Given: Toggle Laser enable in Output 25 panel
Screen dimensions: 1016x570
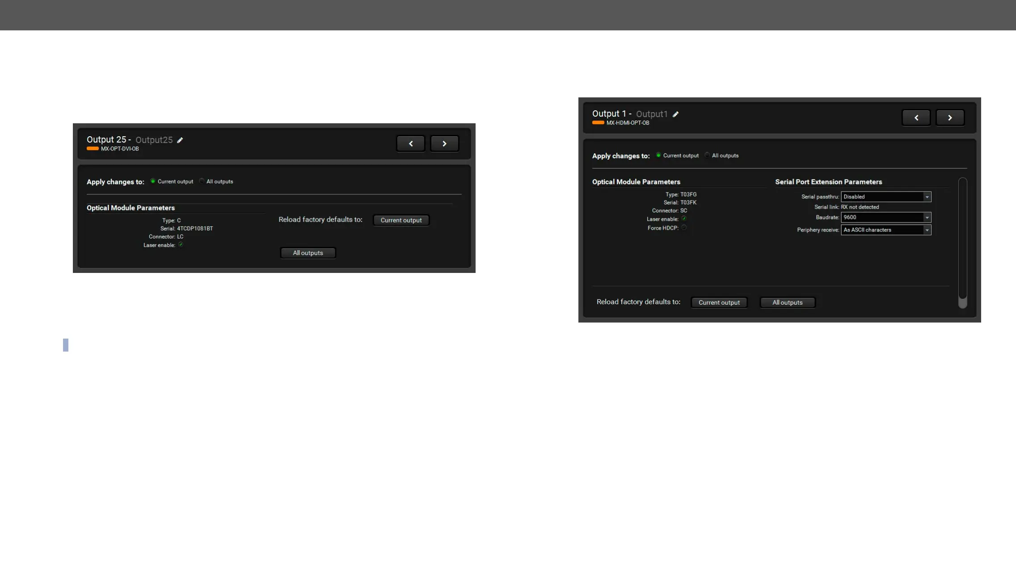Looking at the screenshot, I should (181, 245).
